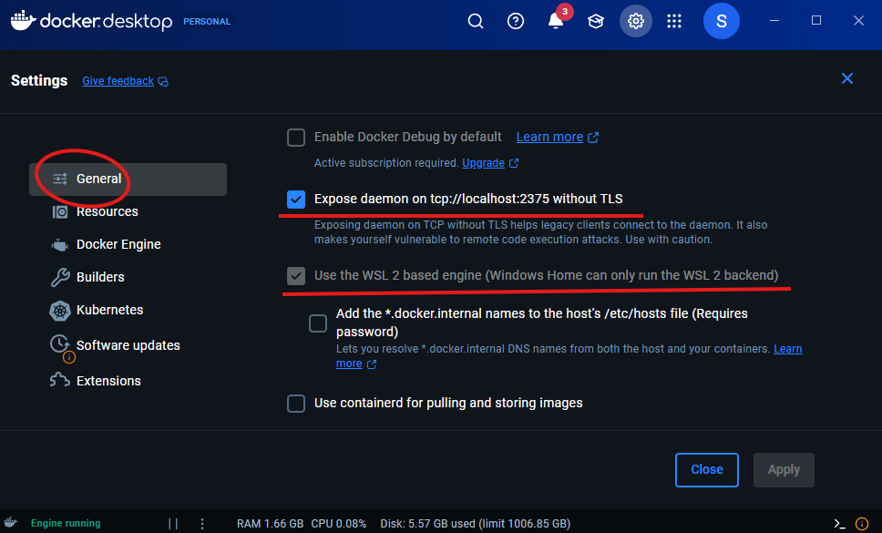Enable Use containerd for pulling and storing images
882x533 pixels.
[296, 403]
